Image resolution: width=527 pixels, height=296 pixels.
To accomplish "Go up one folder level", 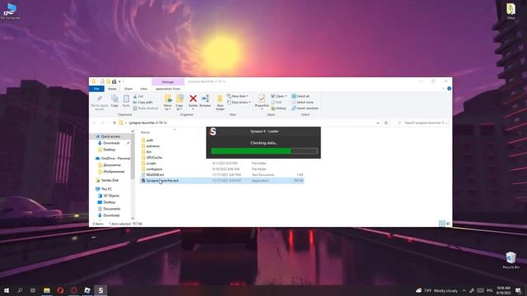I will [x=114, y=123].
